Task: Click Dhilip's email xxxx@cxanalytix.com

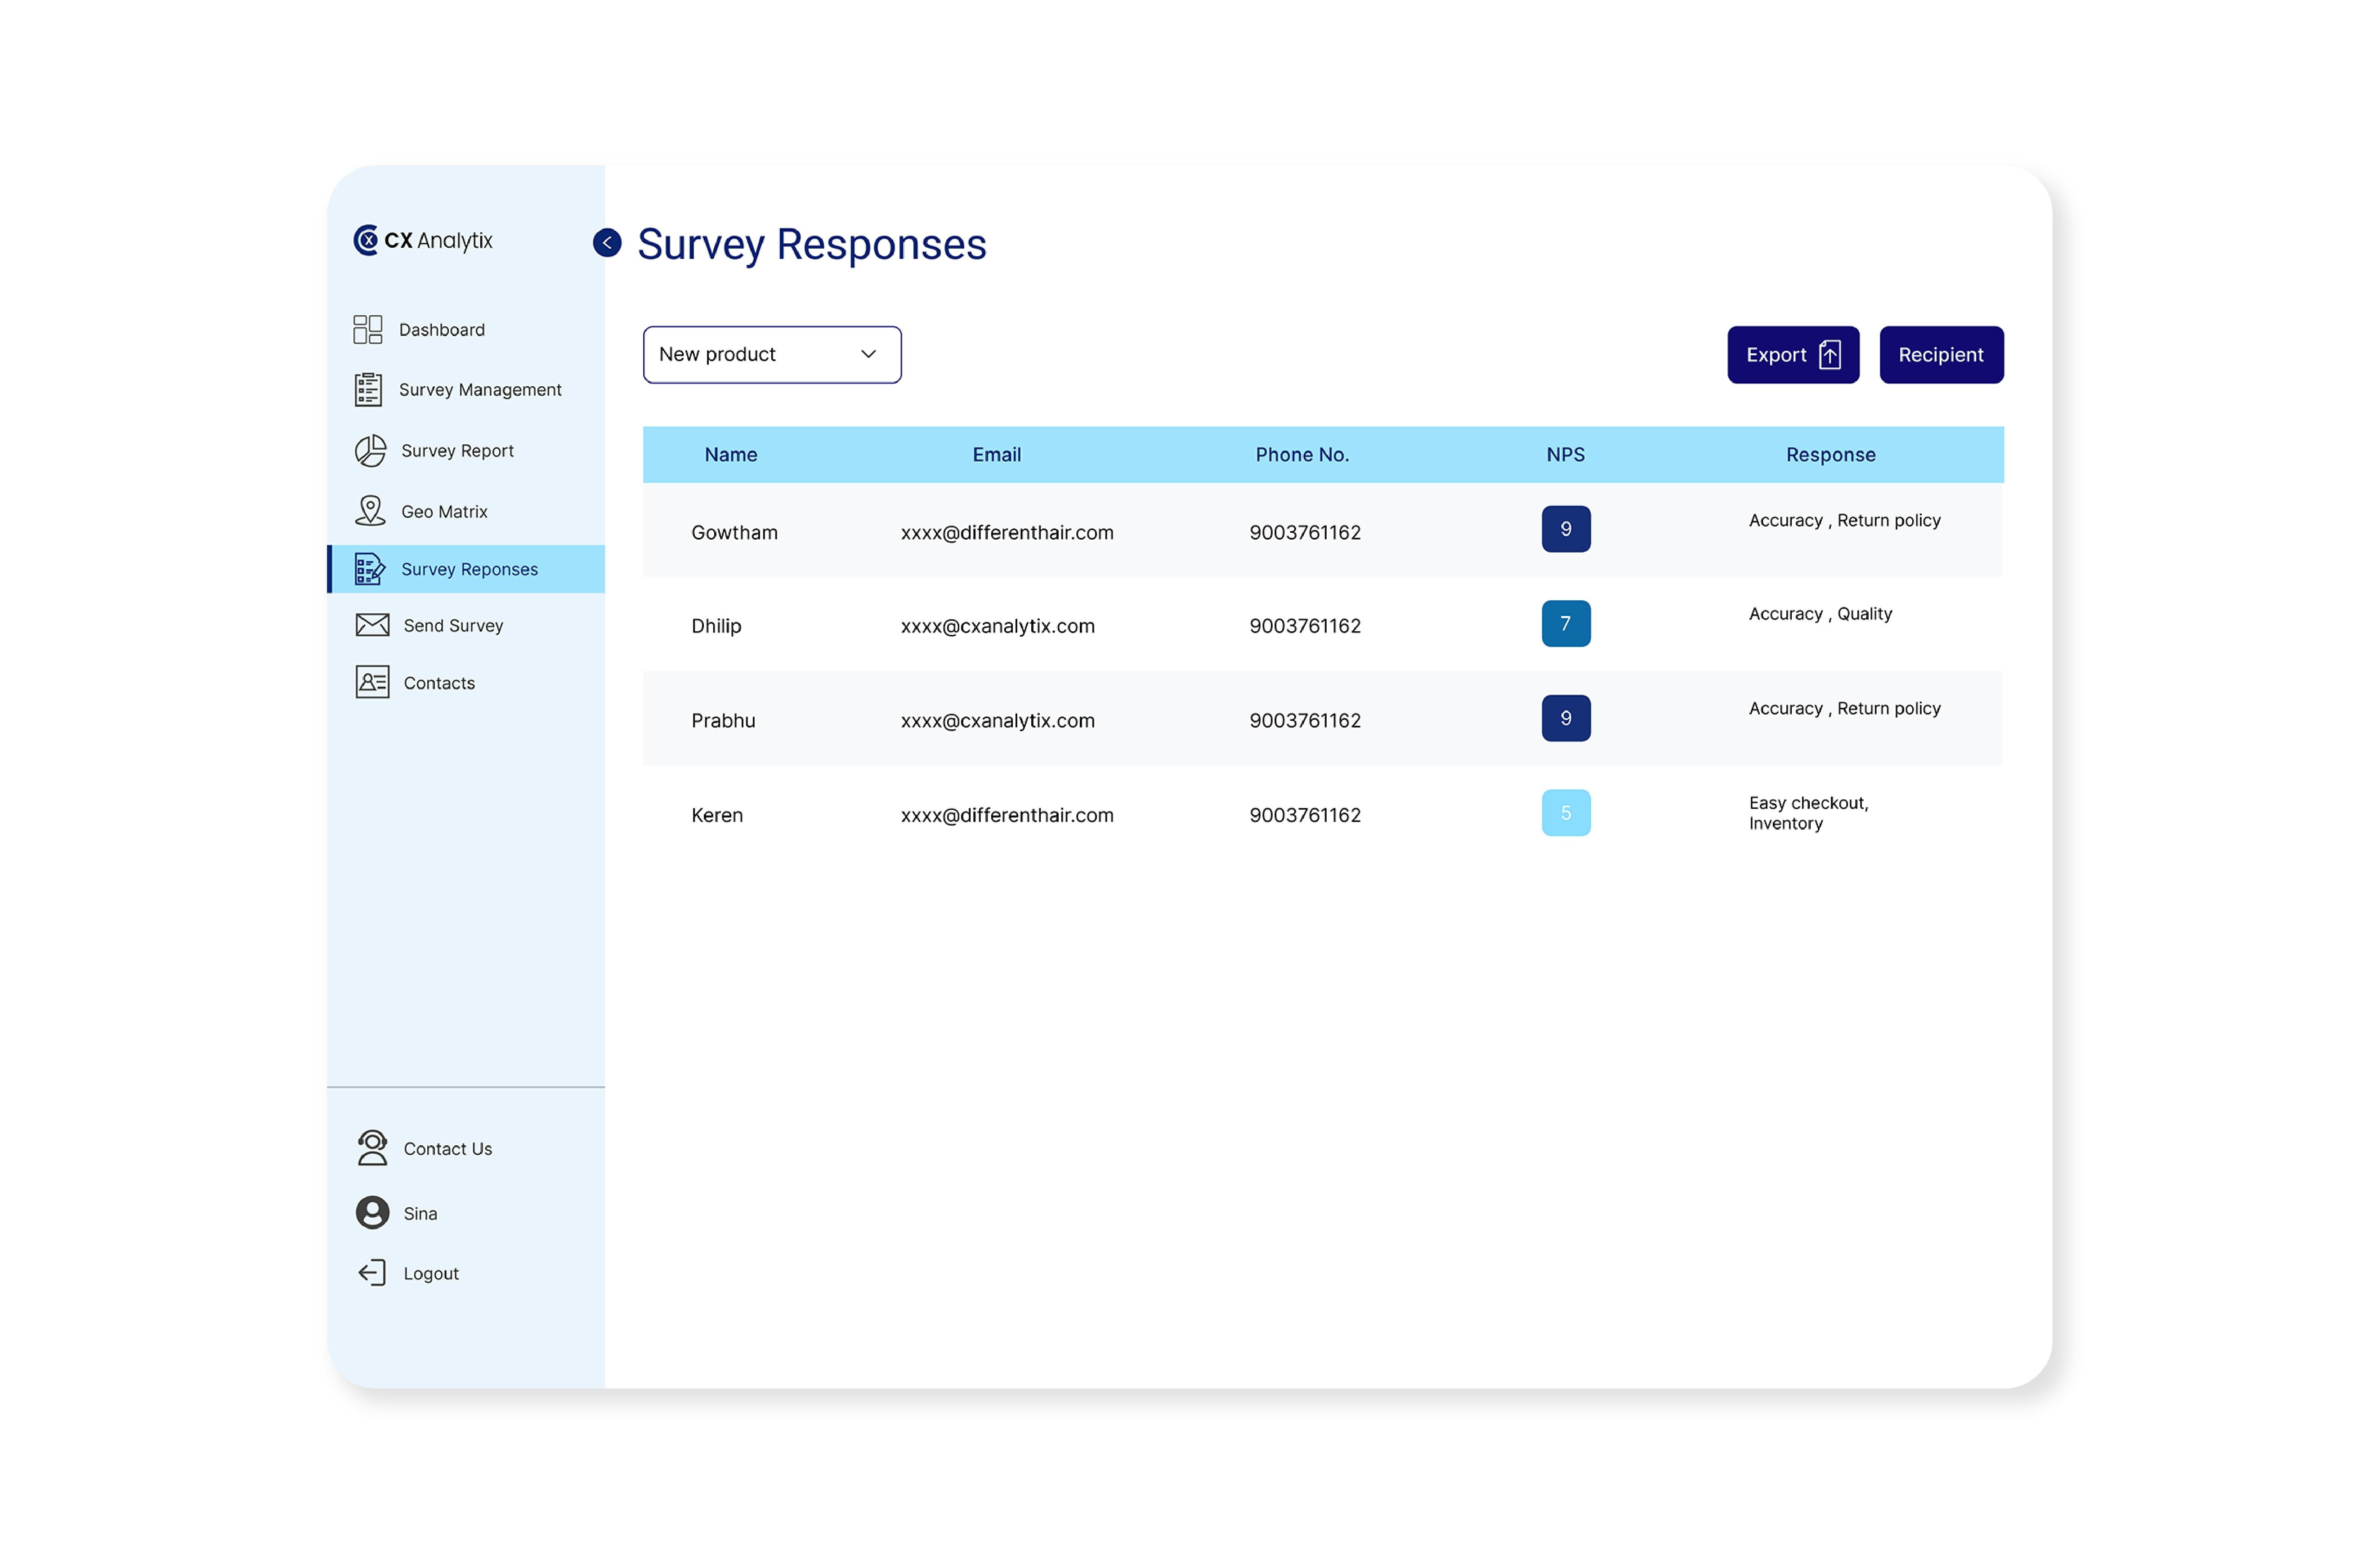Action: (x=998, y=627)
